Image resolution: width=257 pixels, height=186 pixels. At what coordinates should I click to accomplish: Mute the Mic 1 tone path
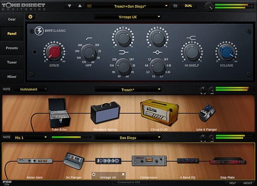[x=6, y=137]
